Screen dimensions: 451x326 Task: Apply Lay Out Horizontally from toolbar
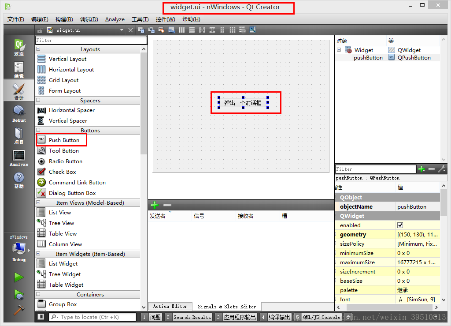[x=182, y=30]
